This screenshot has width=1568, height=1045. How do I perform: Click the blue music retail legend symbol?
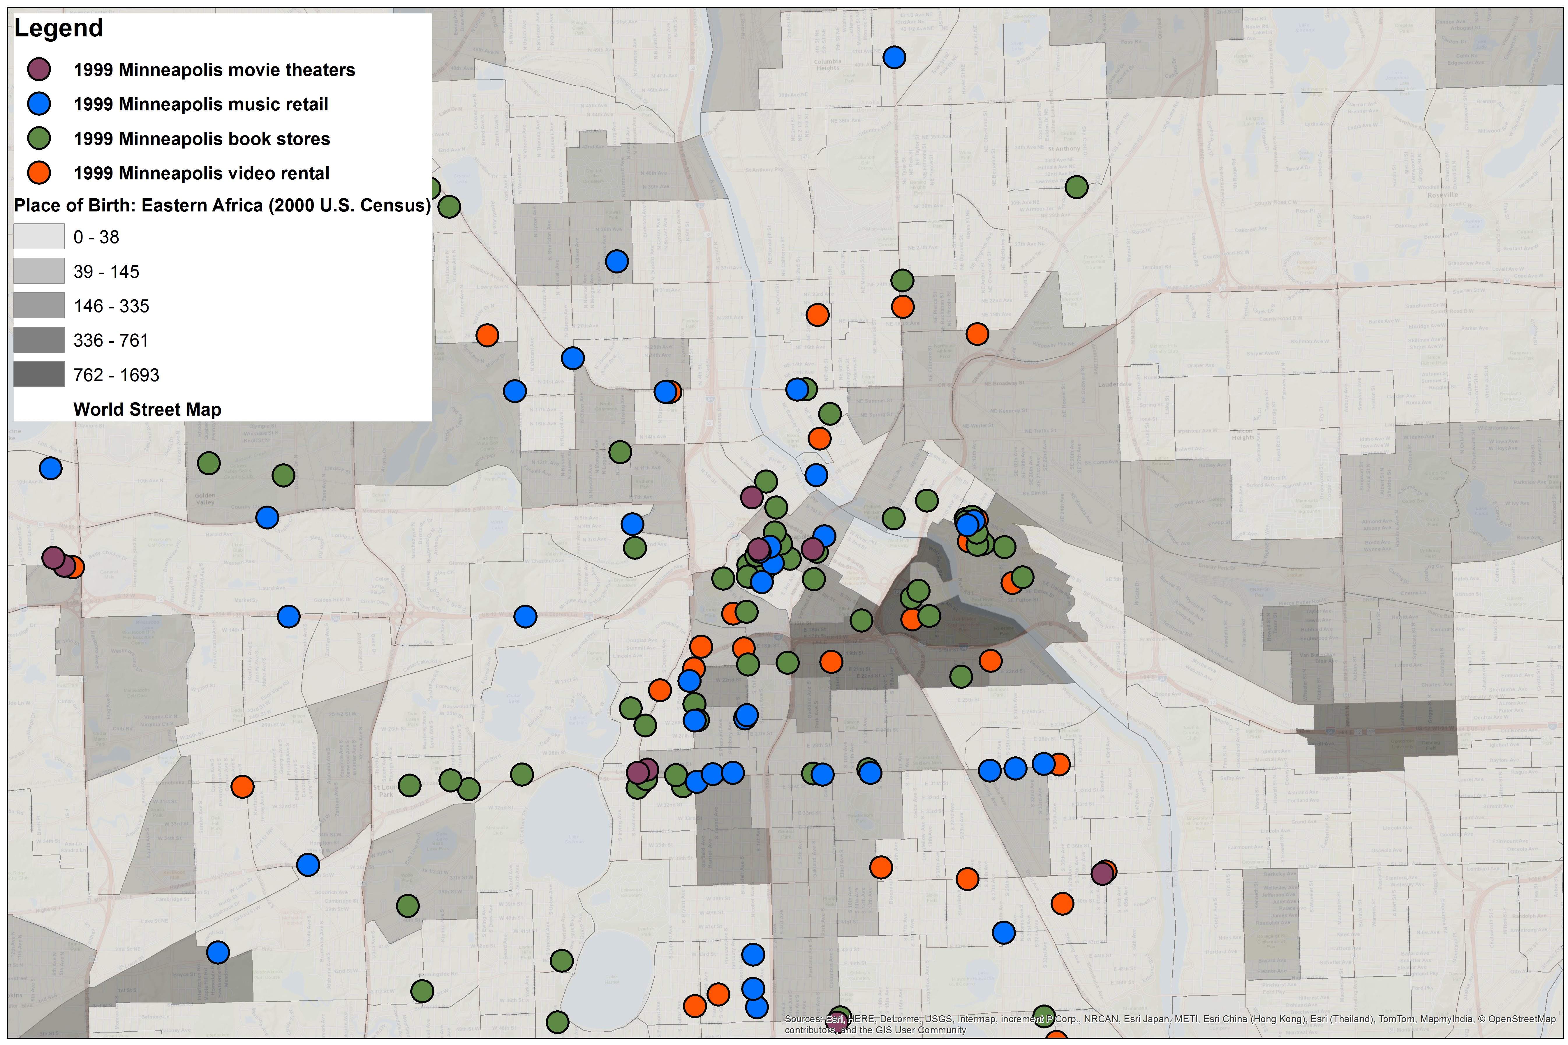point(39,104)
